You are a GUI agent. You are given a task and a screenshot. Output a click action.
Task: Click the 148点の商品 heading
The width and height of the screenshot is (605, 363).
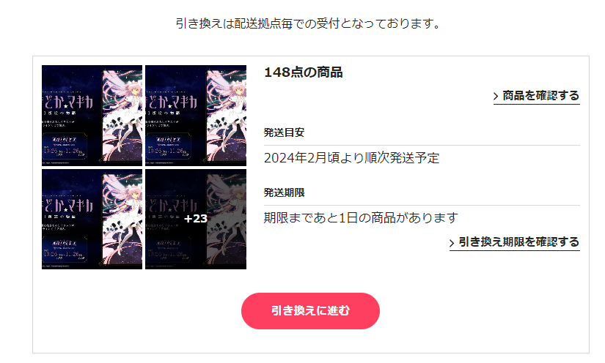point(304,72)
